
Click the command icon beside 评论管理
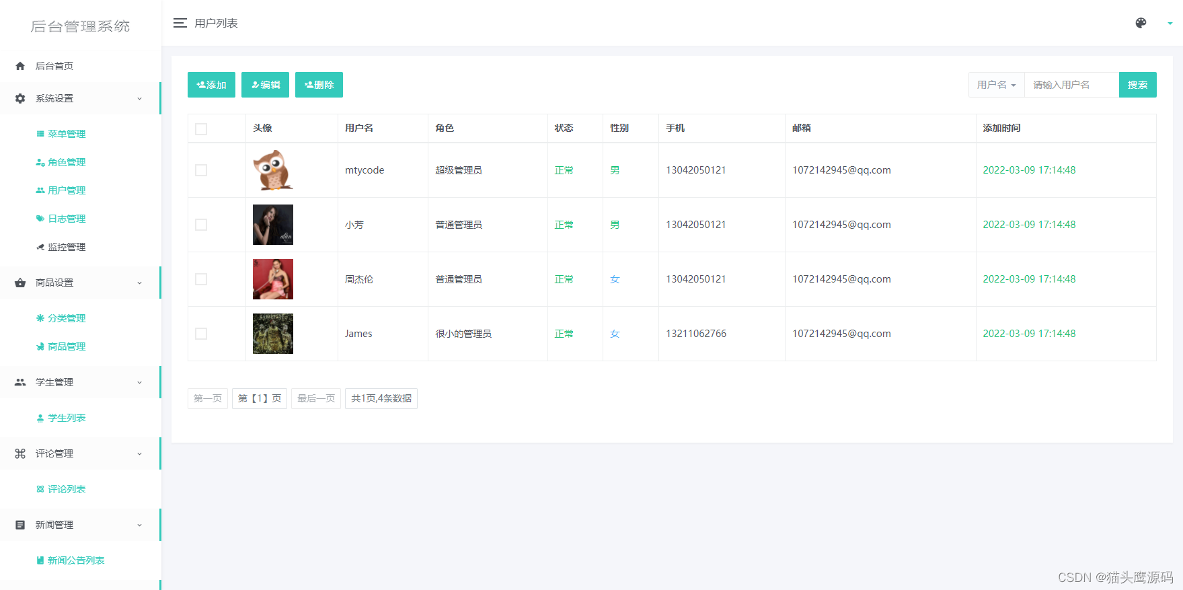pyautogui.click(x=20, y=453)
